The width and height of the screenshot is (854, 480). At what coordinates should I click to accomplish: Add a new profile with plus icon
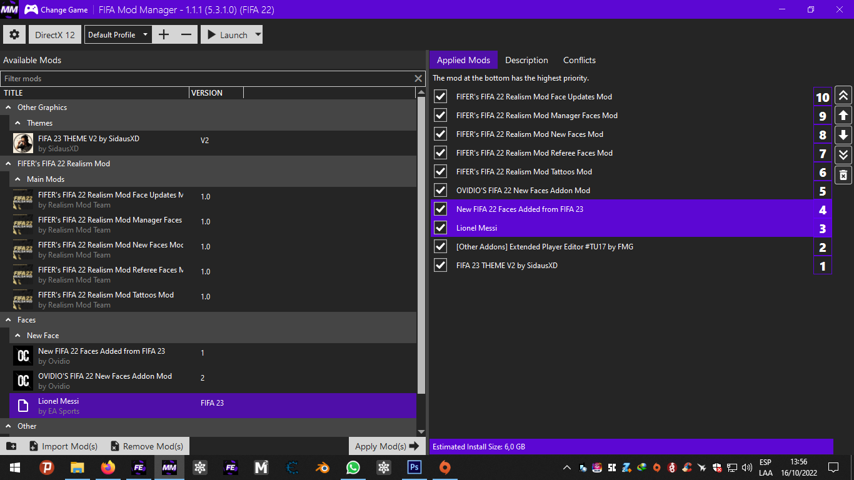pos(164,35)
